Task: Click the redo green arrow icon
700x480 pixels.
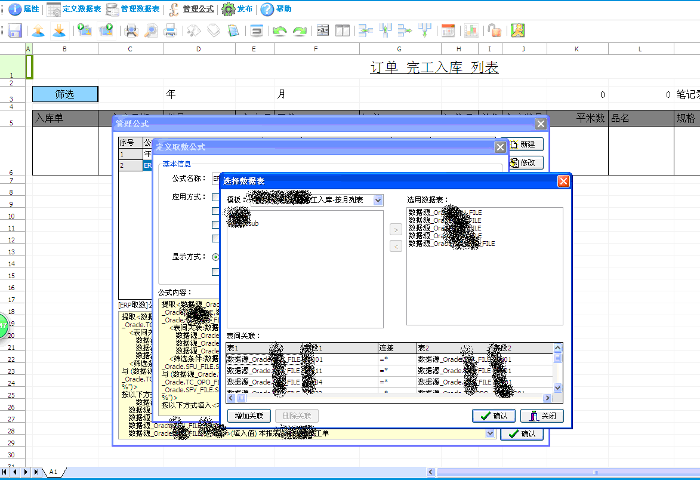Action: tap(300, 30)
